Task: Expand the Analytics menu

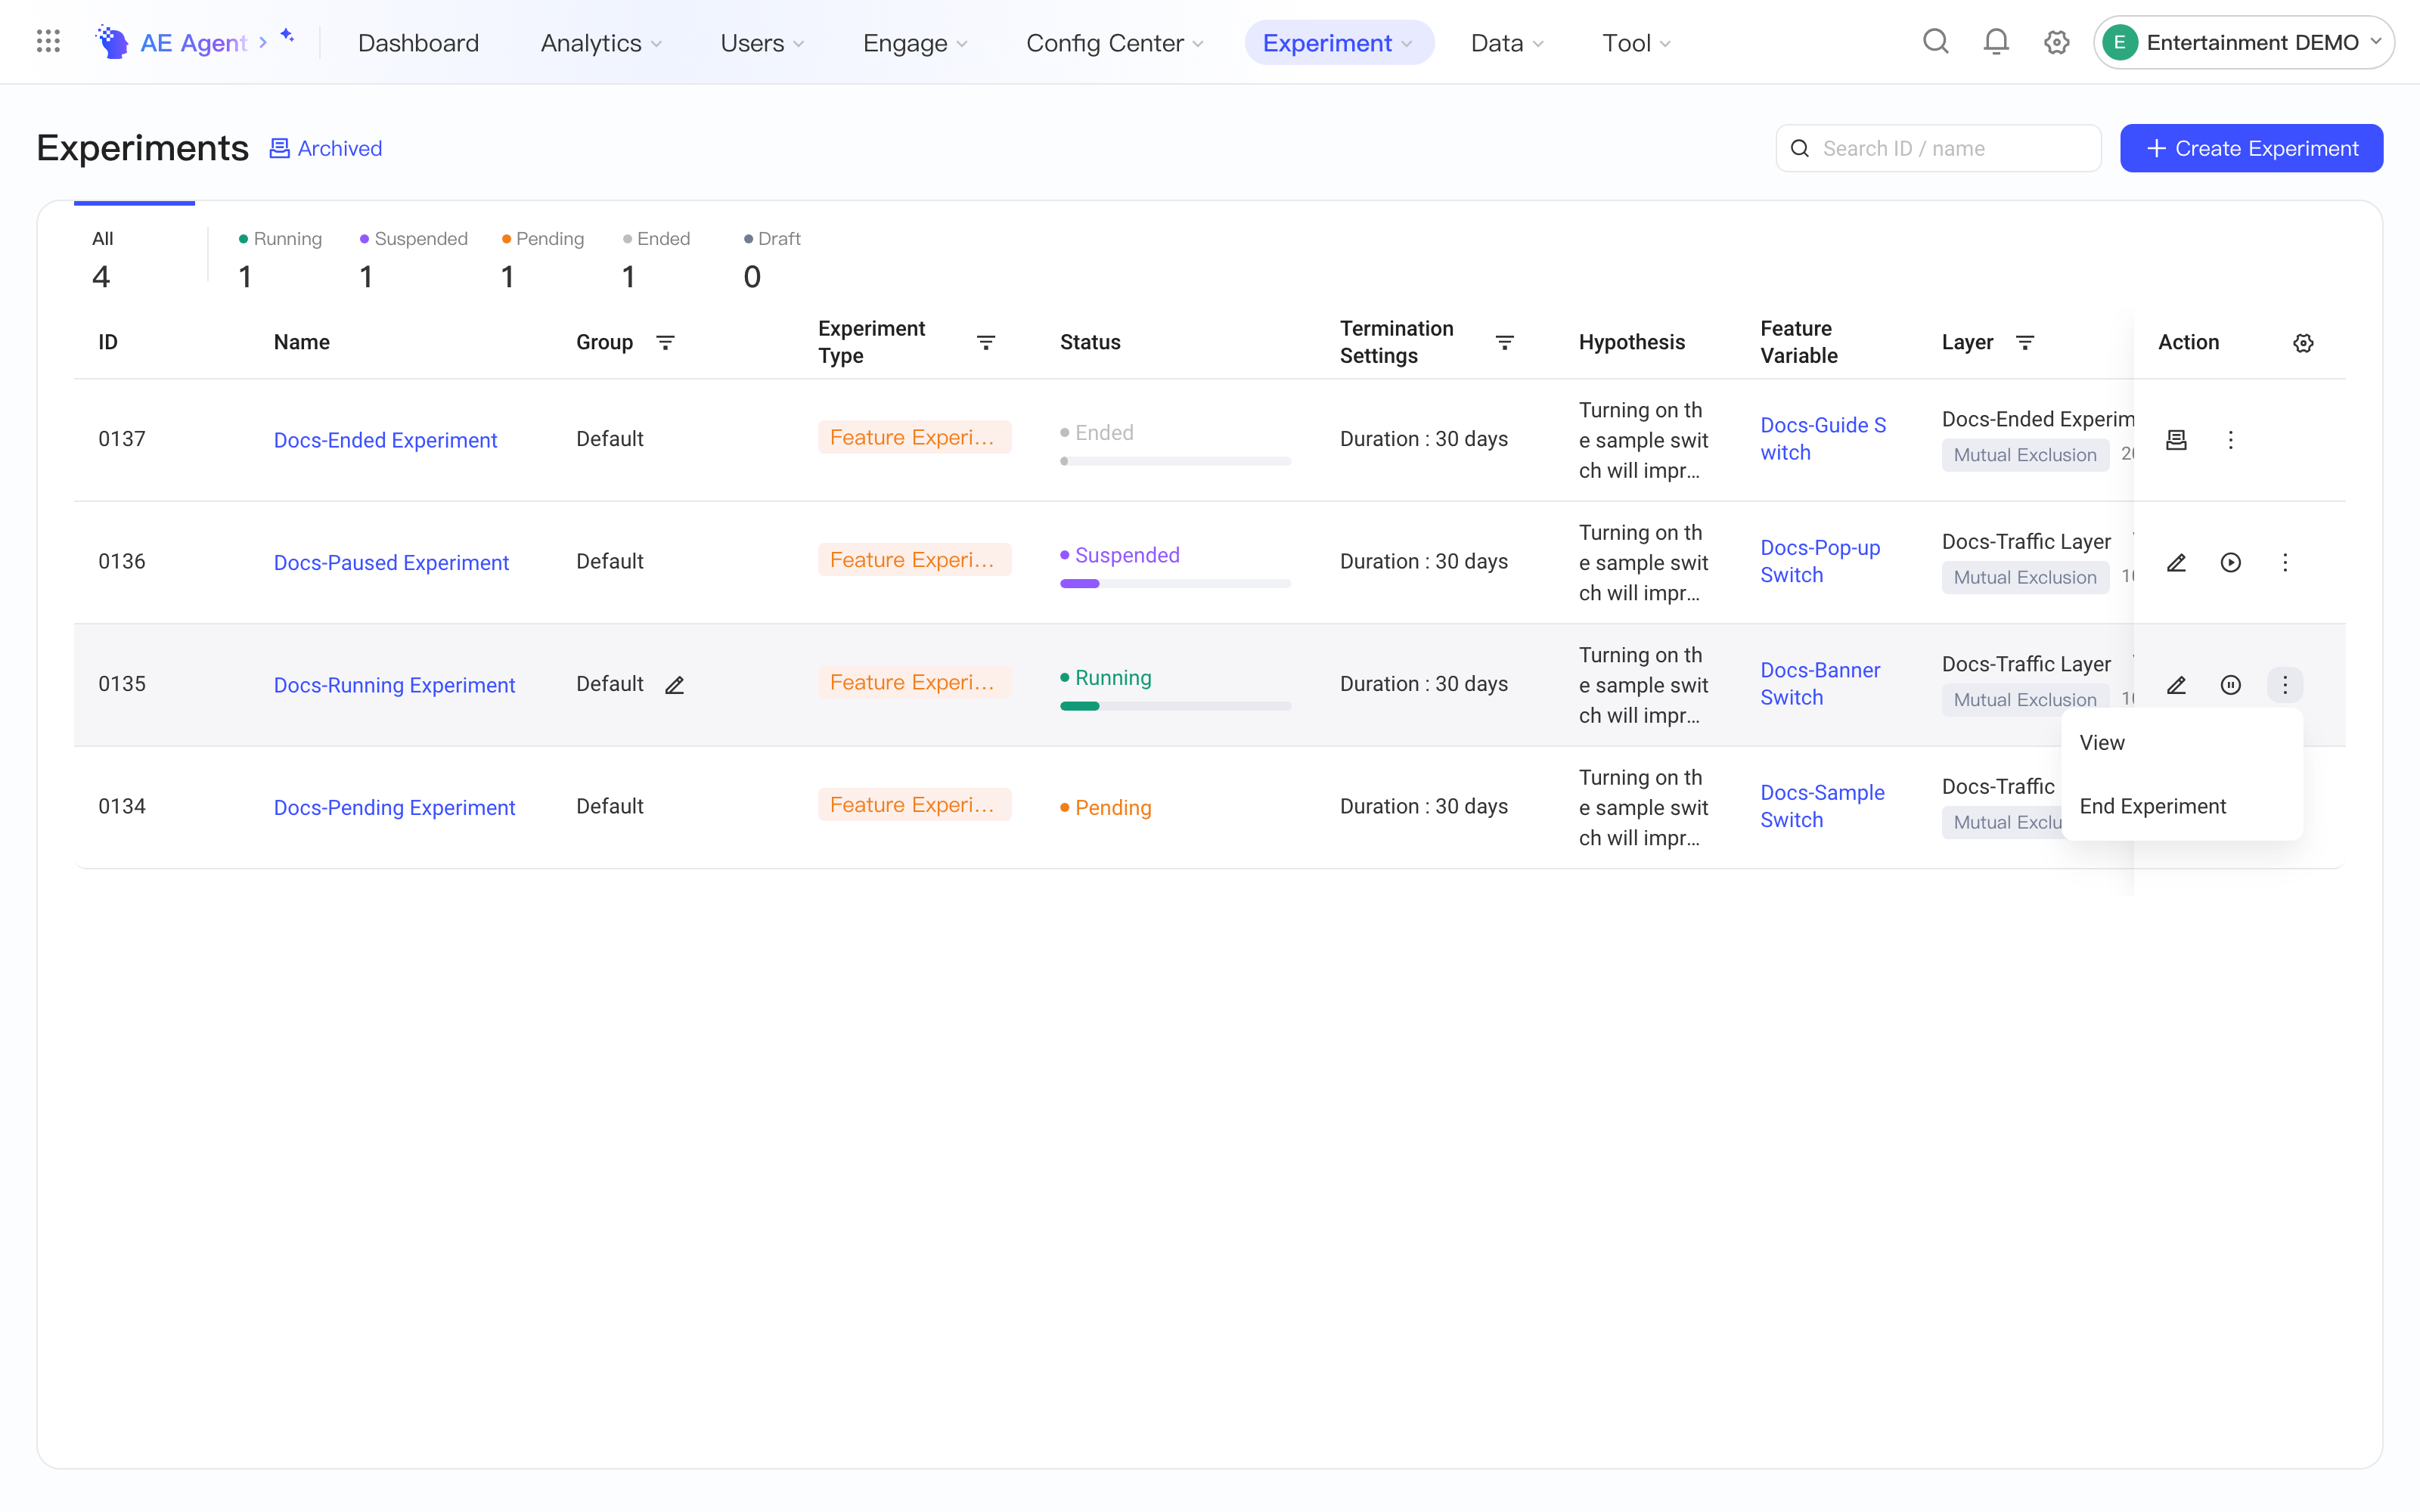Action: tap(601, 43)
